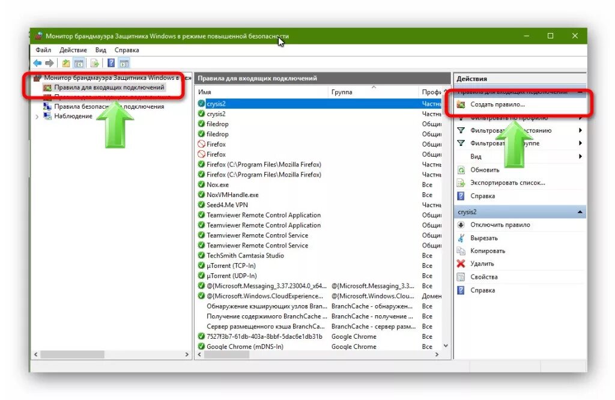615x400 pixels.
Task: Collapse the crysis2 actions section
Action: (x=580, y=212)
